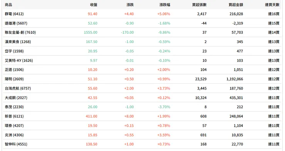This screenshot has height=151, width=285.
Task: Select closing price 91.40
Action: click(92, 14)
